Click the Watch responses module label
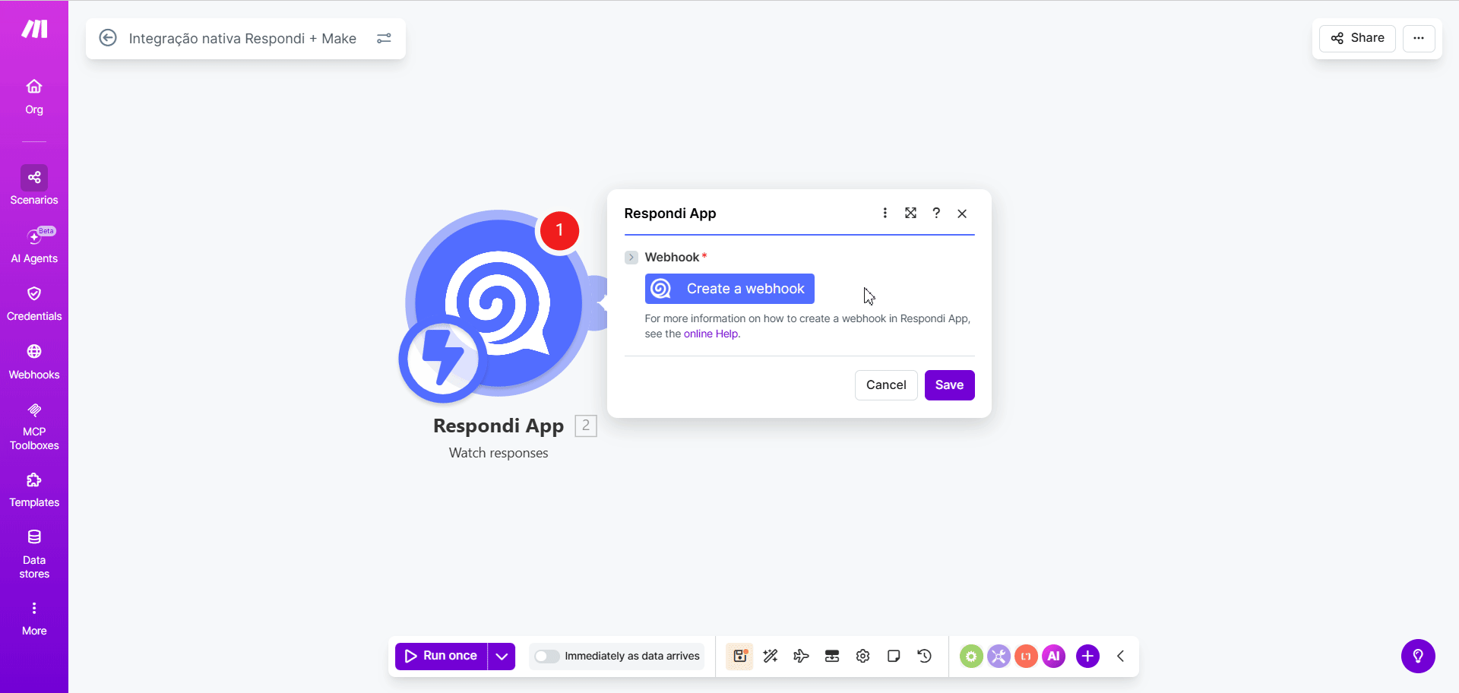 click(498, 453)
